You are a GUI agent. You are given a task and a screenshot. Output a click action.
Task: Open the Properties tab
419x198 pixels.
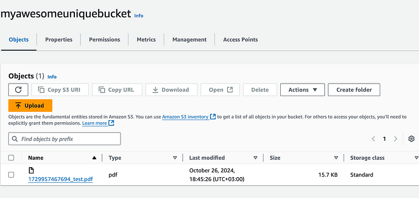click(59, 40)
